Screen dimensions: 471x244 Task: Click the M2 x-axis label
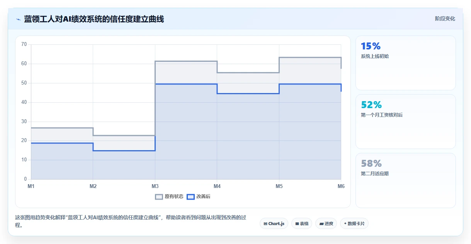point(93,186)
